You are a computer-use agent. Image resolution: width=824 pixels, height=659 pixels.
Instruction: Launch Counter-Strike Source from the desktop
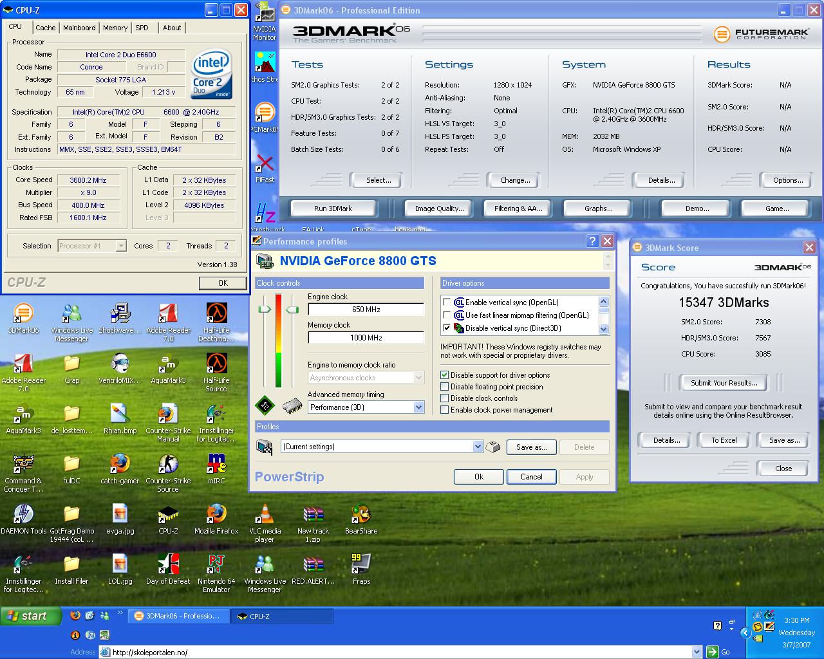(168, 465)
